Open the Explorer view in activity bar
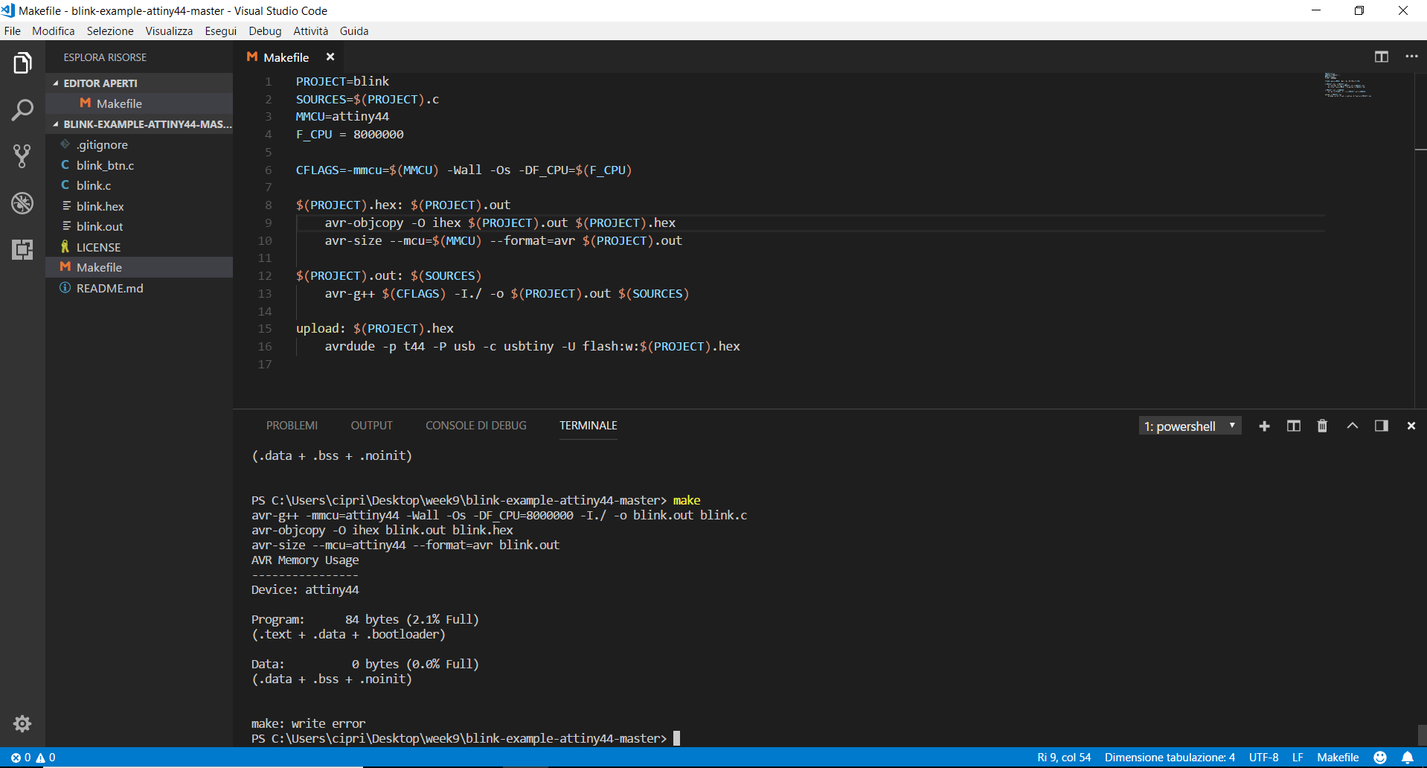The height and width of the screenshot is (768, 1427). [22, 63]
